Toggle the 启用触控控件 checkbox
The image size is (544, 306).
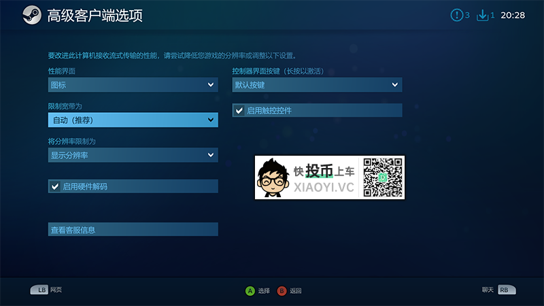(x=239, y=111)
